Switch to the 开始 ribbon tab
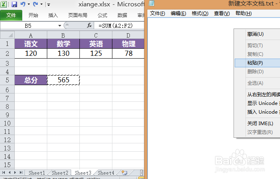Viewport: 280px width, 179px height. (x=33, y=15)
